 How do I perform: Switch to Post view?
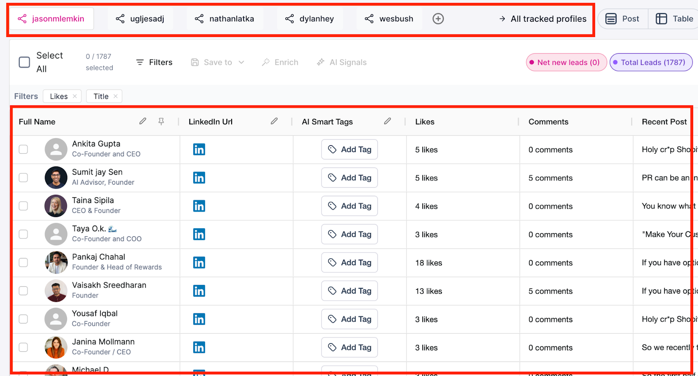tap(623, 19)
